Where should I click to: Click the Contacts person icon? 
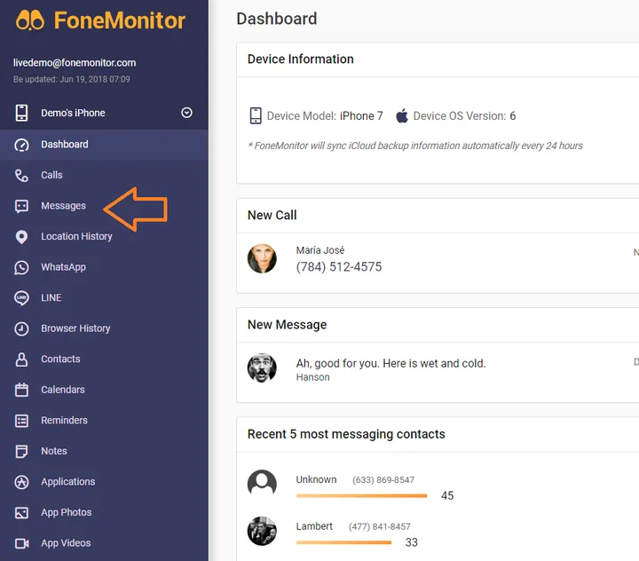21,360
